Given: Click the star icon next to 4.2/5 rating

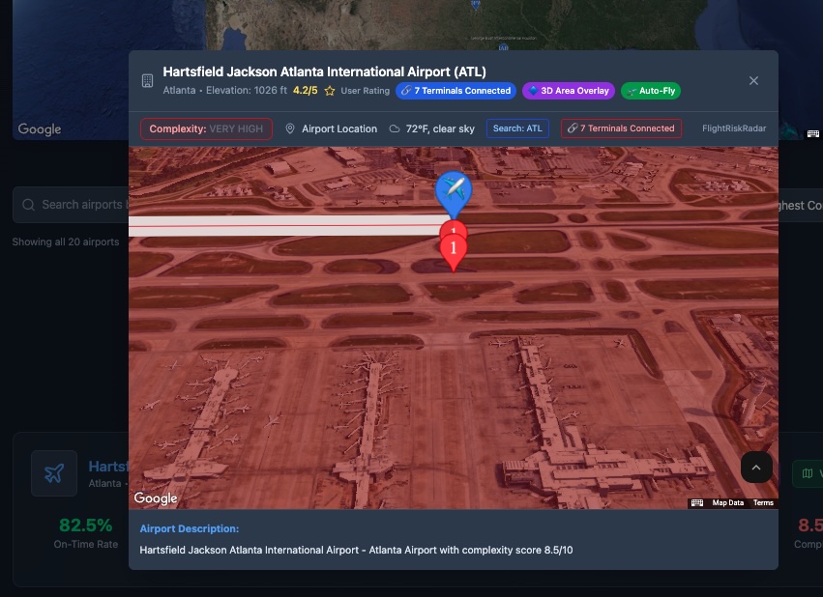Looking at the screenshot, I should pyautogui.click(x=330, y=91).
